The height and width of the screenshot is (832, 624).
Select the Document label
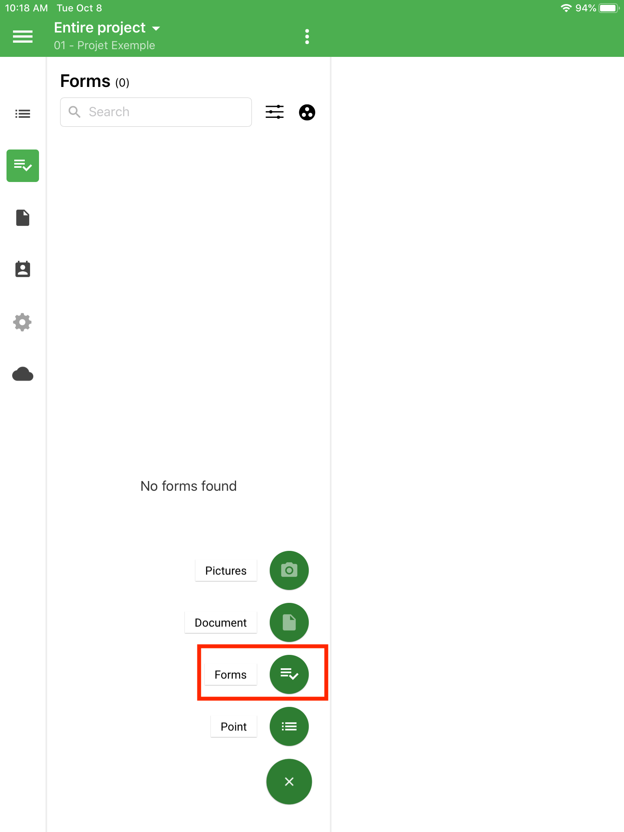[x=221, y=622]
